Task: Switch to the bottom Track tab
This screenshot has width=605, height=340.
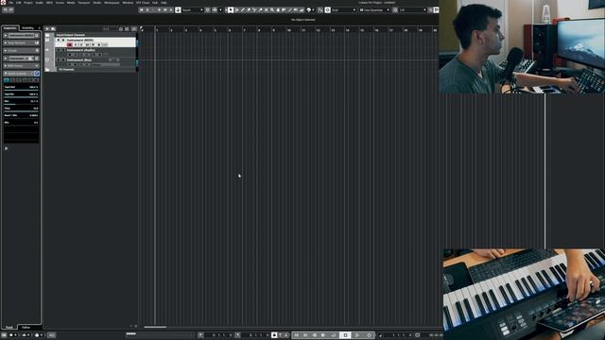Action: (x=9, y=328)
